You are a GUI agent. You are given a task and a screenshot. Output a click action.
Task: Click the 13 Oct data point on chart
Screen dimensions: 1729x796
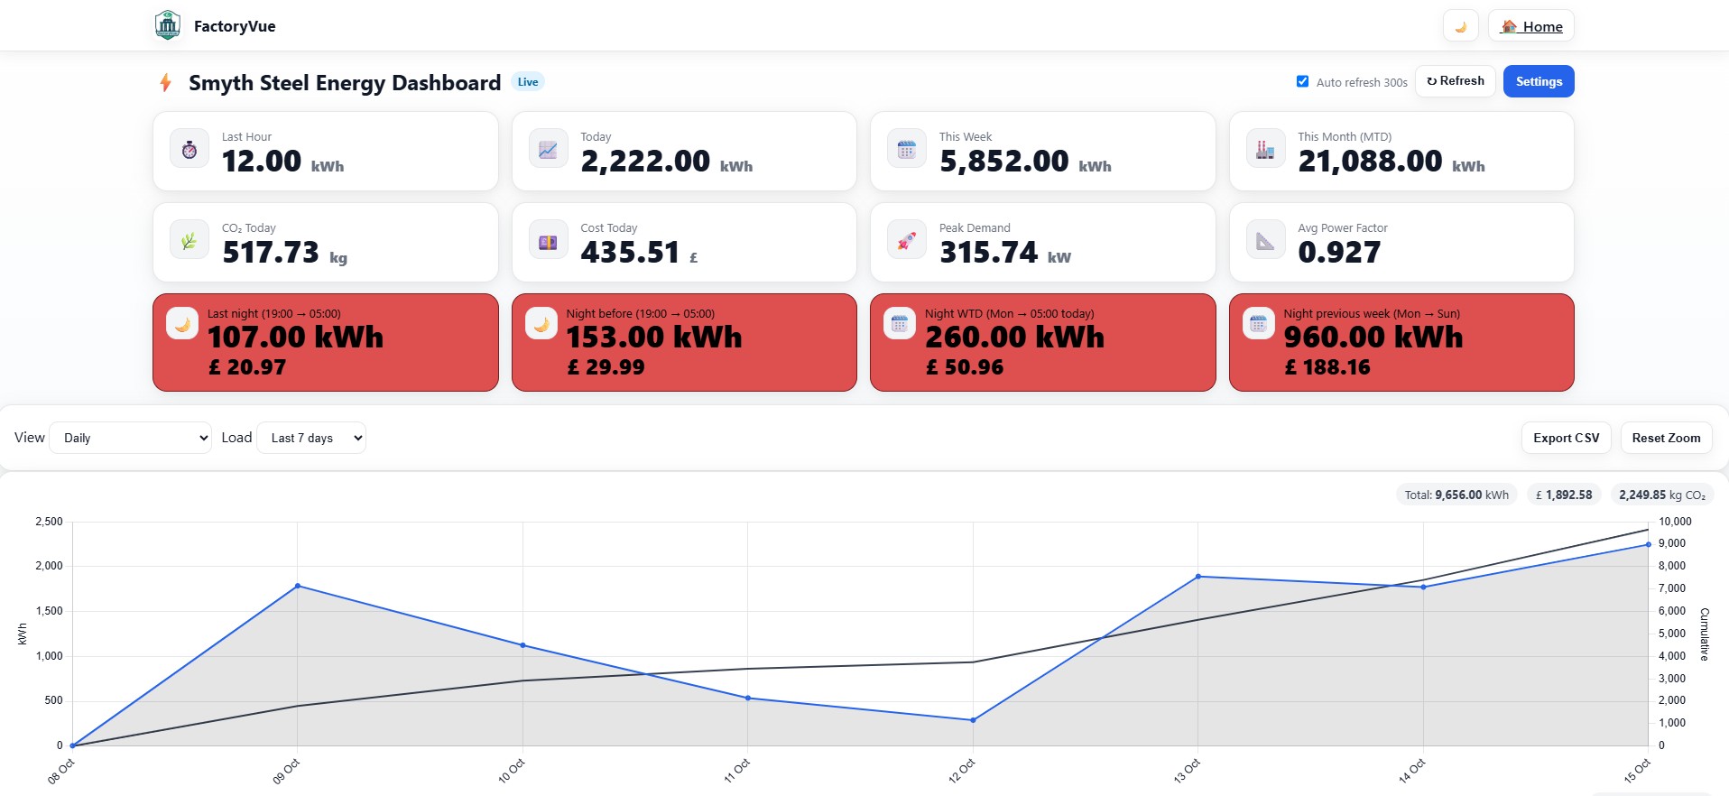(x=1198, y=576)
